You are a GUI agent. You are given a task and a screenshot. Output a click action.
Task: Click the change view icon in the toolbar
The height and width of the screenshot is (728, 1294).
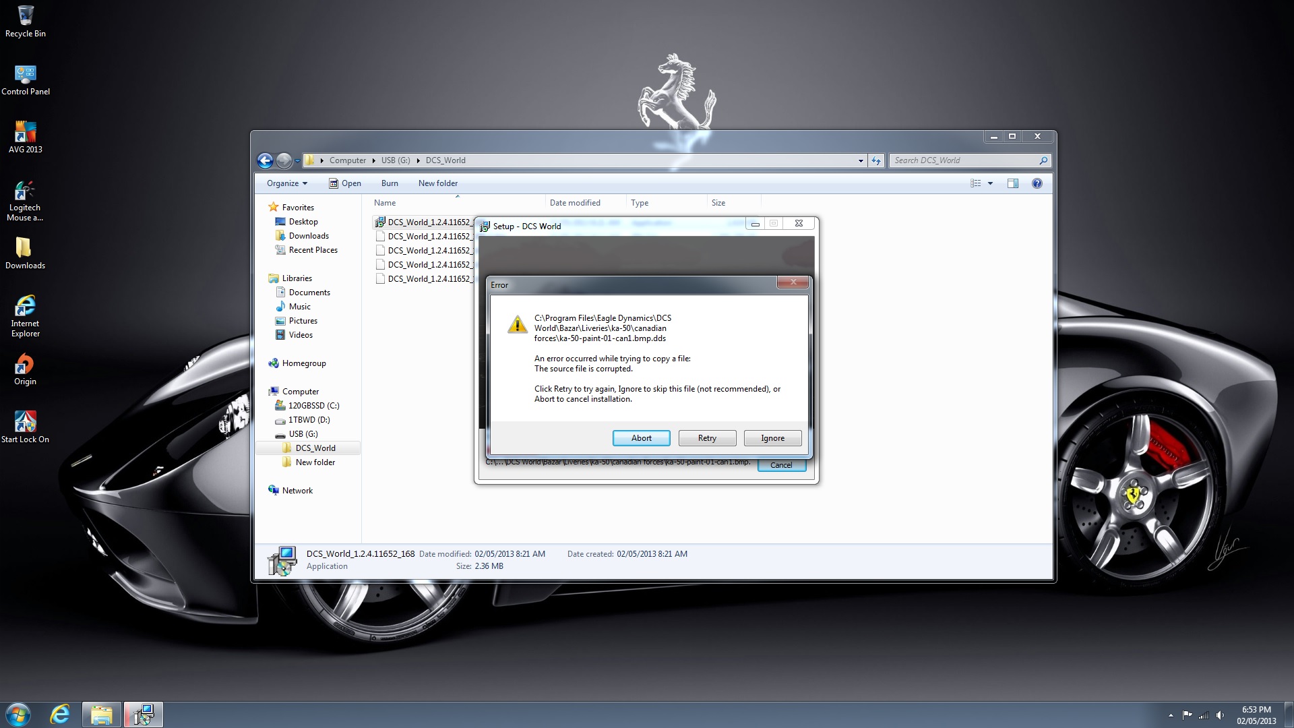(x=975, y=183)
